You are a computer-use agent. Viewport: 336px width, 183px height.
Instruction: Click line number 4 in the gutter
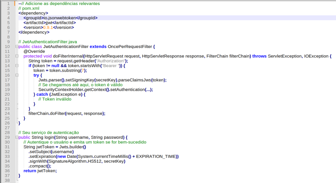[8, 18]
